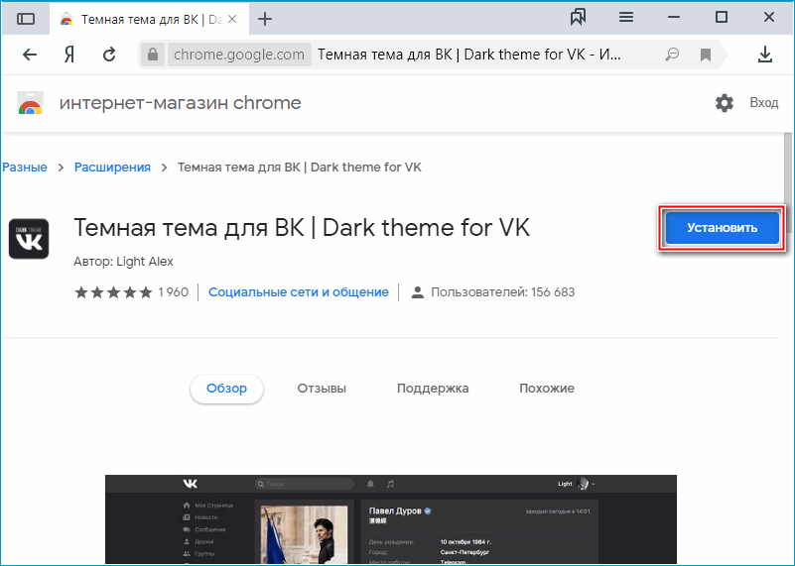Open the extension preview screenshot
Image resolution: width=795 pixels, height=566 pixels.
[391, 519]
